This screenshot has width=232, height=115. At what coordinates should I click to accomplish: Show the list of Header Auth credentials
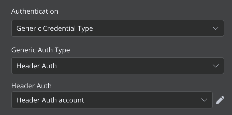112,100
